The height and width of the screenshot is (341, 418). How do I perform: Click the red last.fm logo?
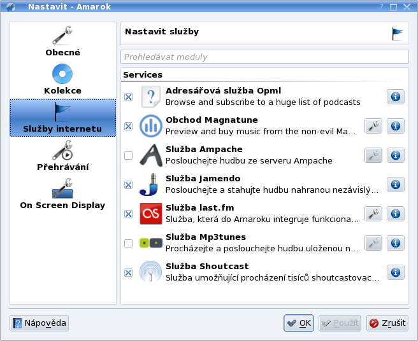151,214
